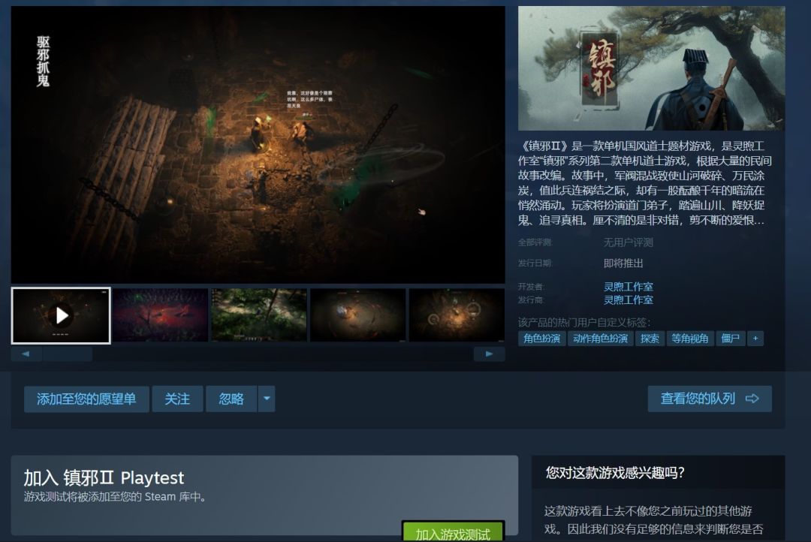Click 游戏测试将被添加至您的 Steam 库中 text
811x542 pixels.
116,497
